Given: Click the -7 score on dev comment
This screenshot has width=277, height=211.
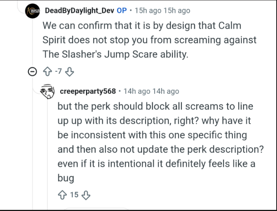Looking at the screenshot, I should [x=58, y=71].
